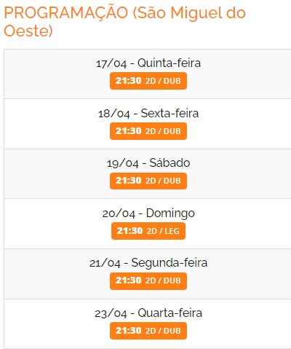The height and width of the screenshot is (349, 291).
Task: Choose the 21:30 session for Sexta-feira 18/04
Action: click(x=148, y=131)
